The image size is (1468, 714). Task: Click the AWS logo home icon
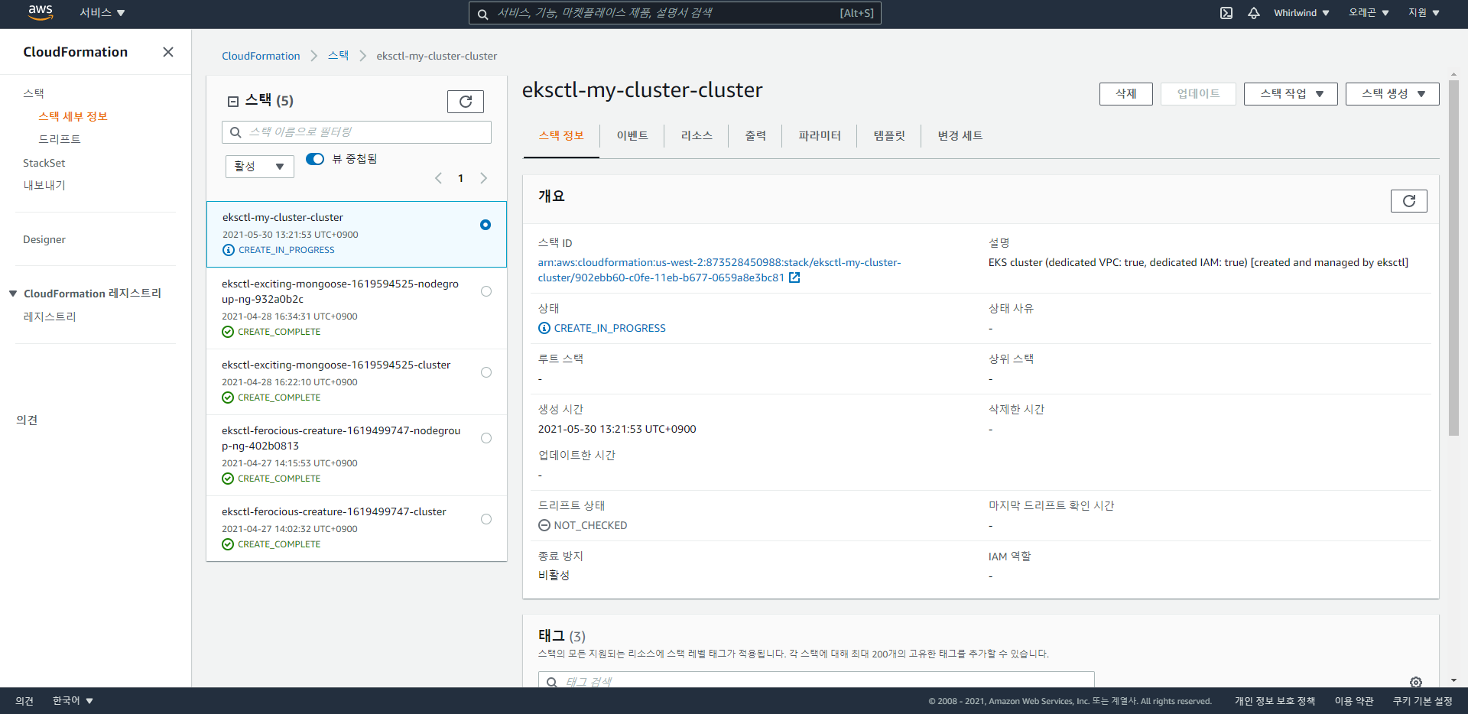(40, 12)
